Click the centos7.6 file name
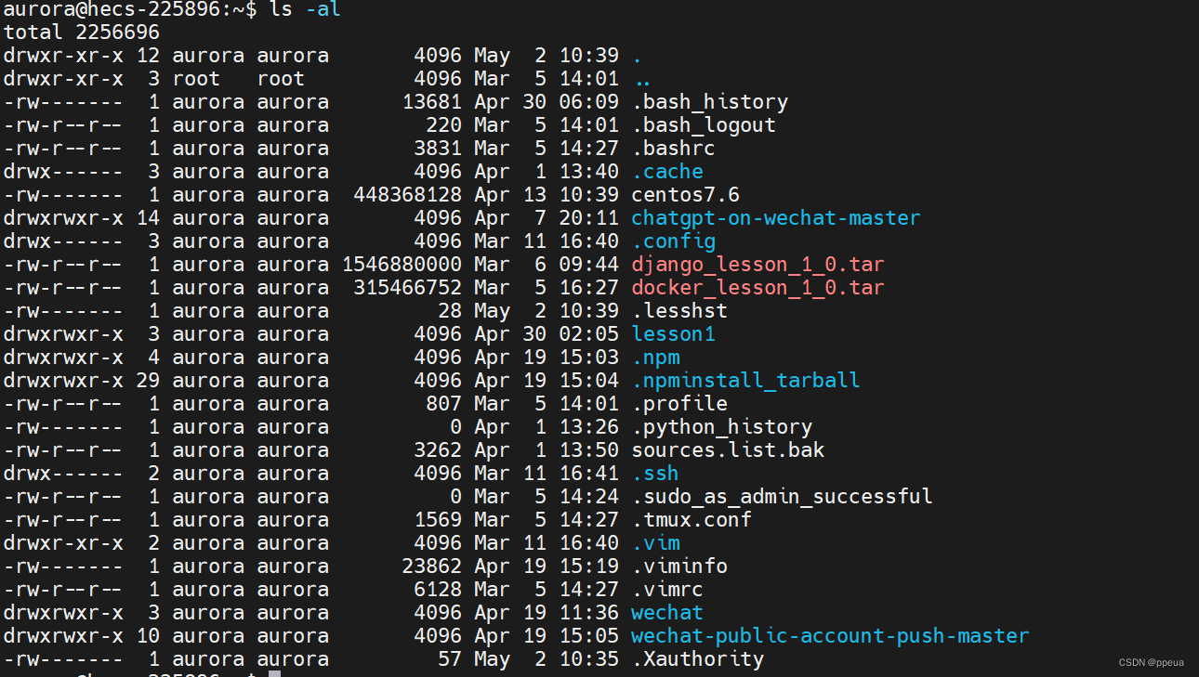Viewport: 1199px width, 677px height. point(685,195)
